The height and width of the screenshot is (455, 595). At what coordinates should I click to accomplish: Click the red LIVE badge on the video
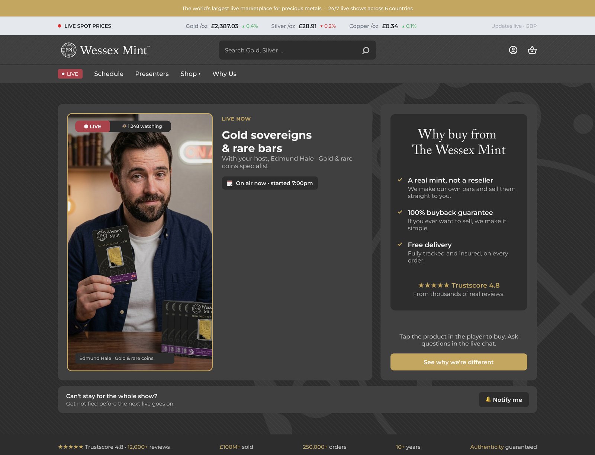pos(93,126)
